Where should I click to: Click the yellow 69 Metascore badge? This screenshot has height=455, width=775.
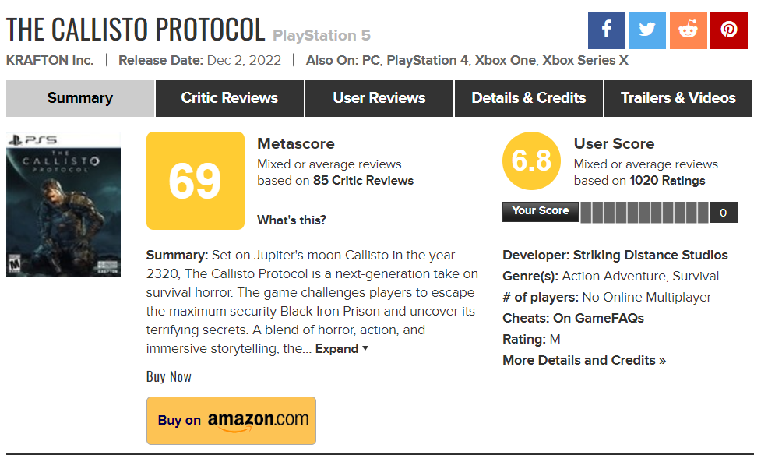[x=196, y=181]
